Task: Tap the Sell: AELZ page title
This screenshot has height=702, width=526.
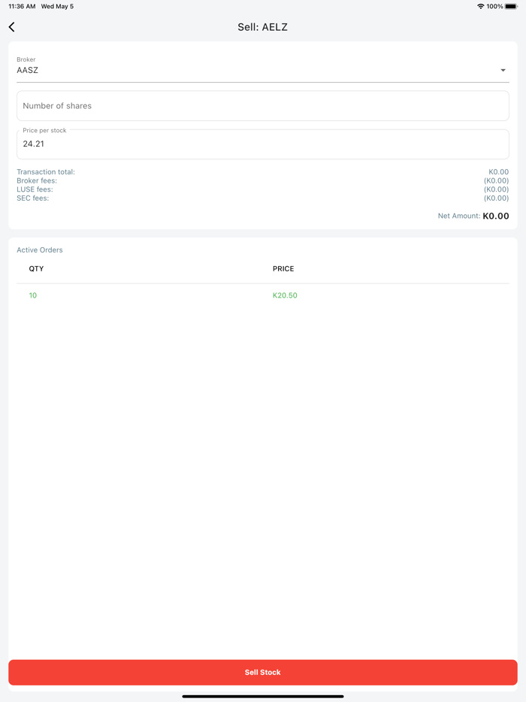Action: tap(262, 27)
